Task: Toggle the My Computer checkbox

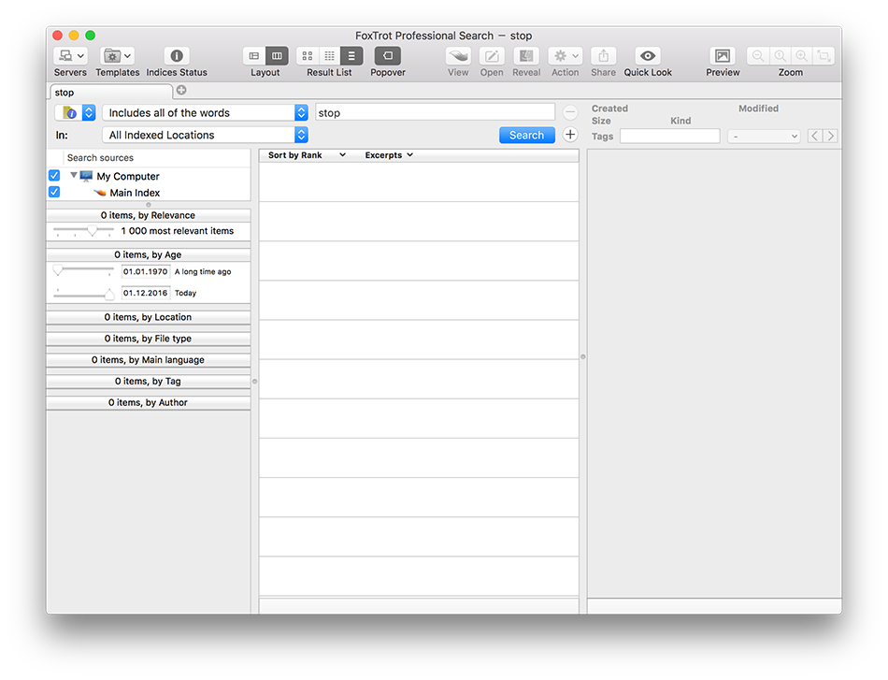Action: [x=54, y=176]
